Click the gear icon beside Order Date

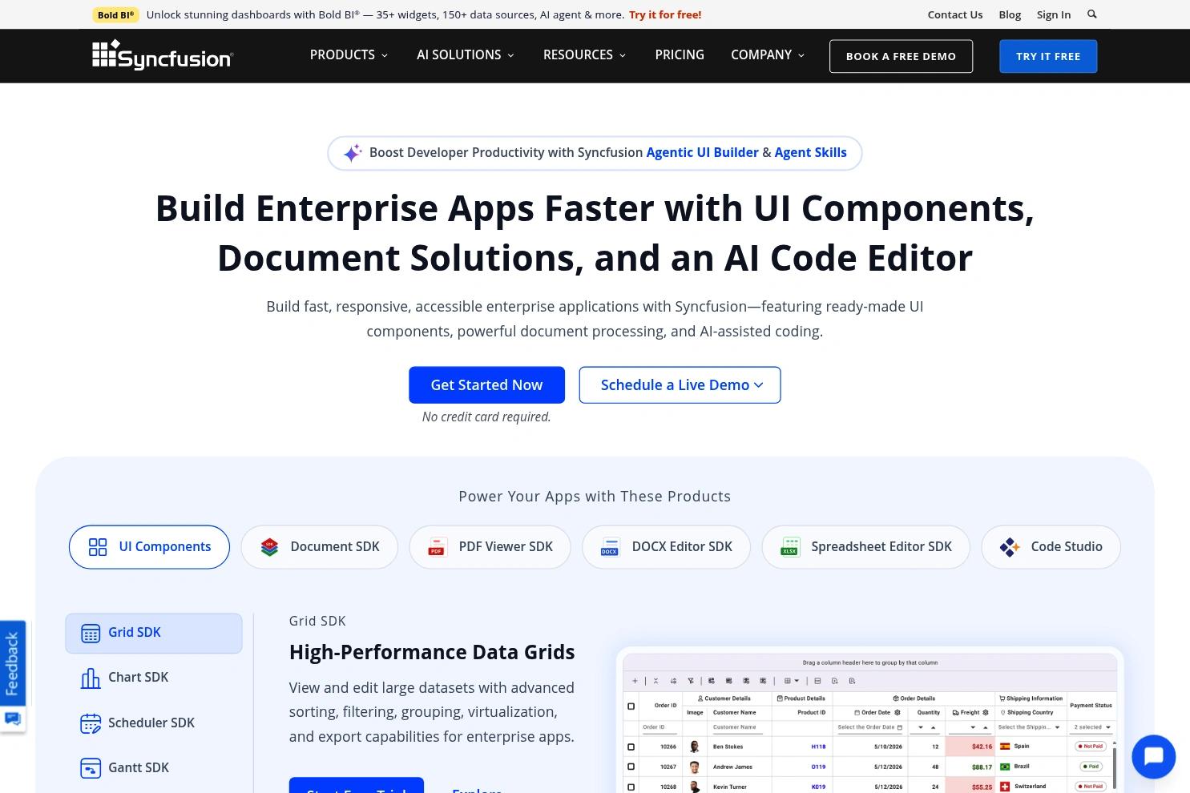coord(898,712)
